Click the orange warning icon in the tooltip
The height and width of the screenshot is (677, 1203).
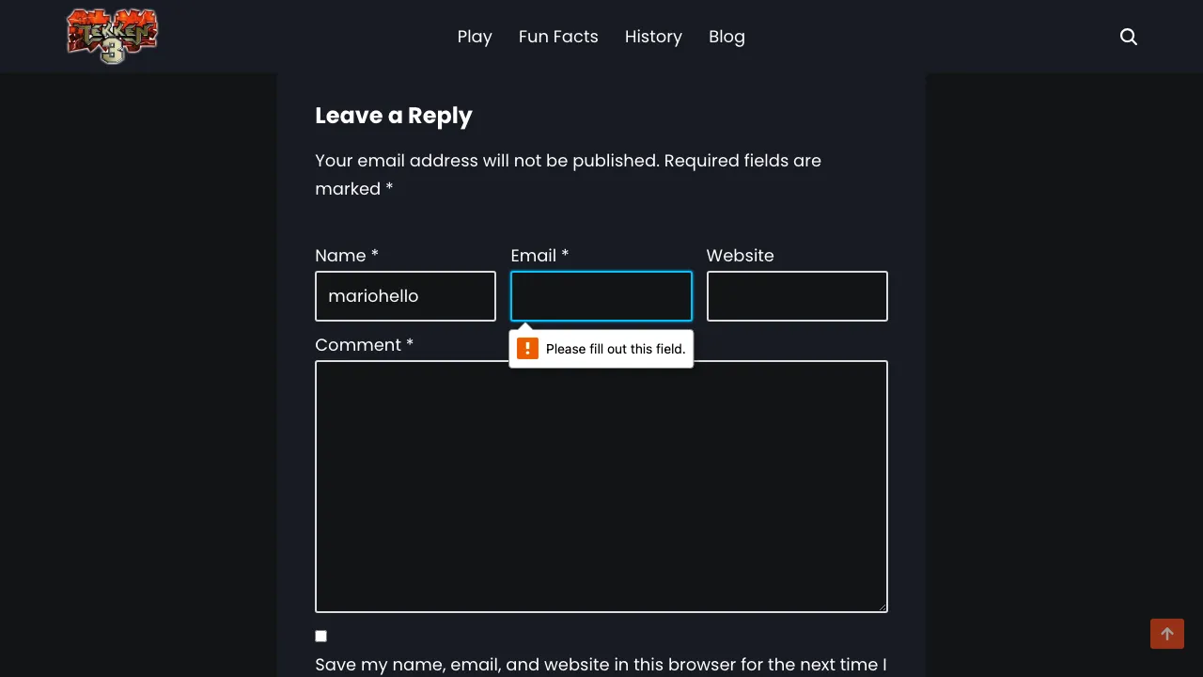pyautogui.click(x=528, y=349)
